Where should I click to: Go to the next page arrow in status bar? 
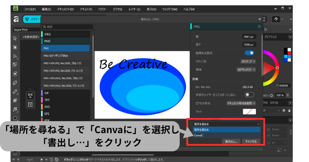pyautogui.click(x=42, y=159)
